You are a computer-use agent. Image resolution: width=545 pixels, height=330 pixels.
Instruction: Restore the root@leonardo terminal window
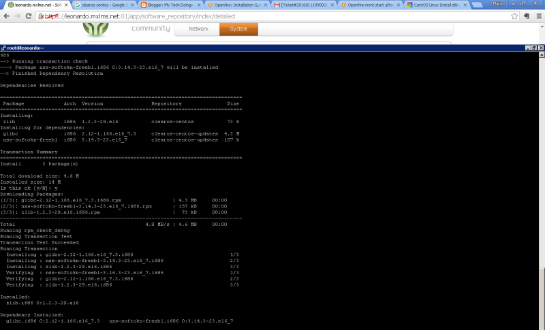(x=534, y=48)
